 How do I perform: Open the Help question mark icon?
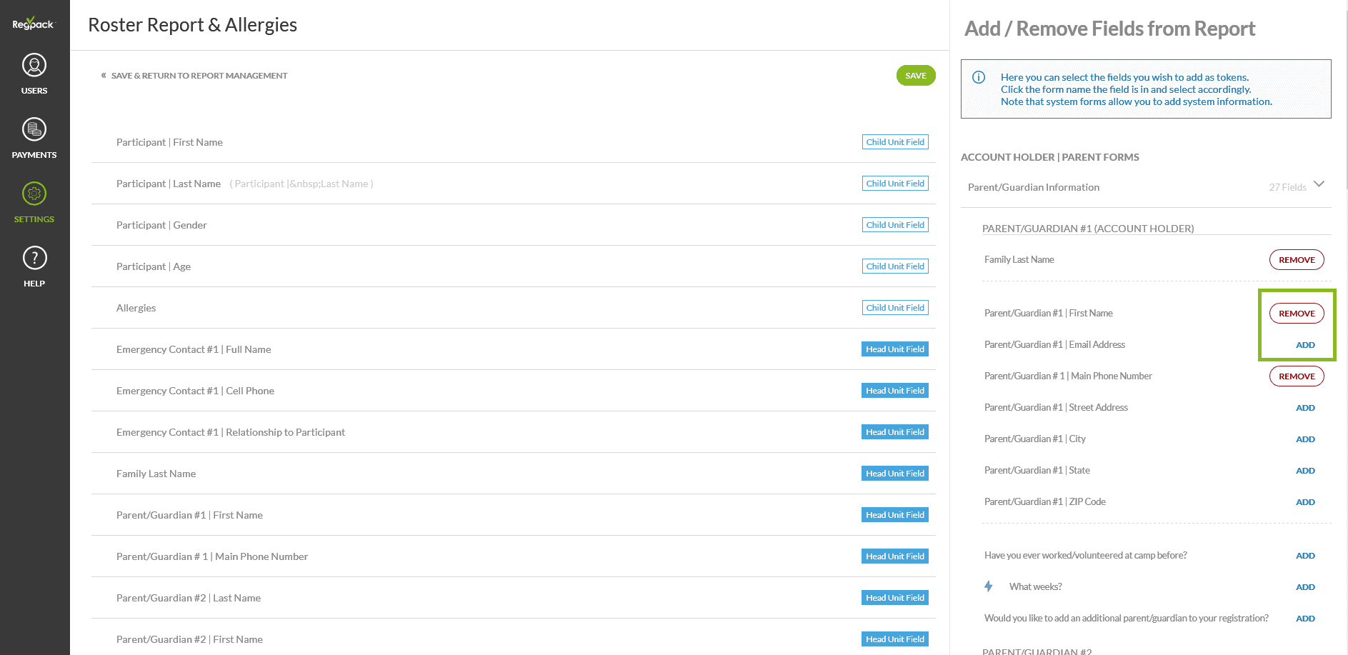click(34, 258)
